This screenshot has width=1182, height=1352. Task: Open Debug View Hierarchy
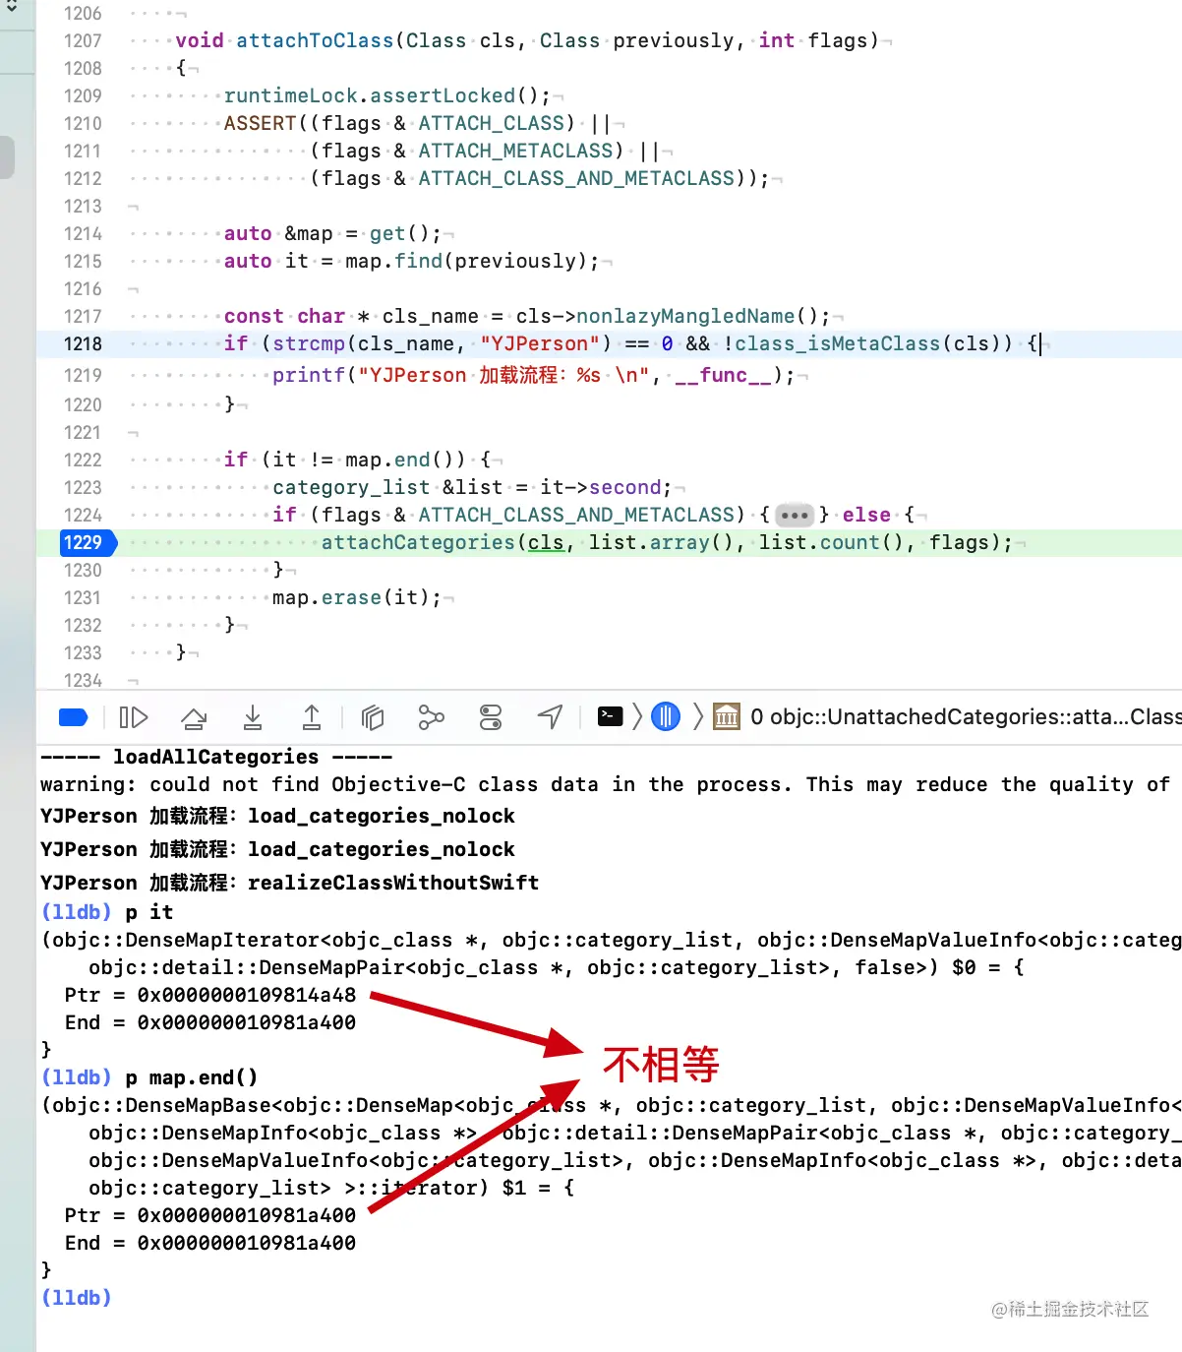tap(372, 717)
